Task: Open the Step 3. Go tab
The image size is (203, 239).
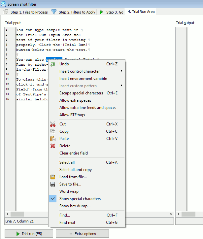Action: 111,12
